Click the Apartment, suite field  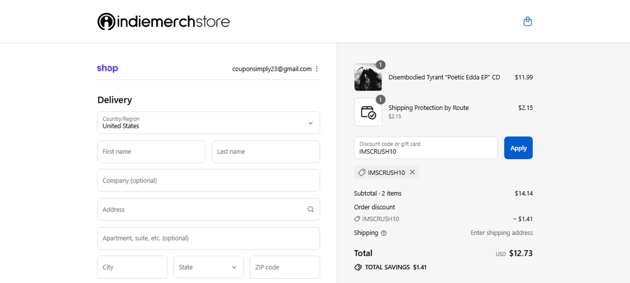point(208,238)
